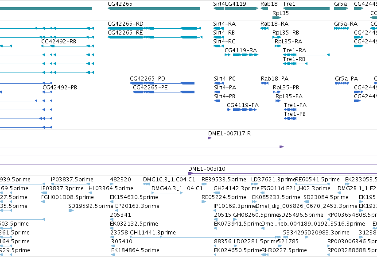This screenshot has height=257, width=377.
Task: Click the Gr5a gene label
Action: (x=341, y=4)
